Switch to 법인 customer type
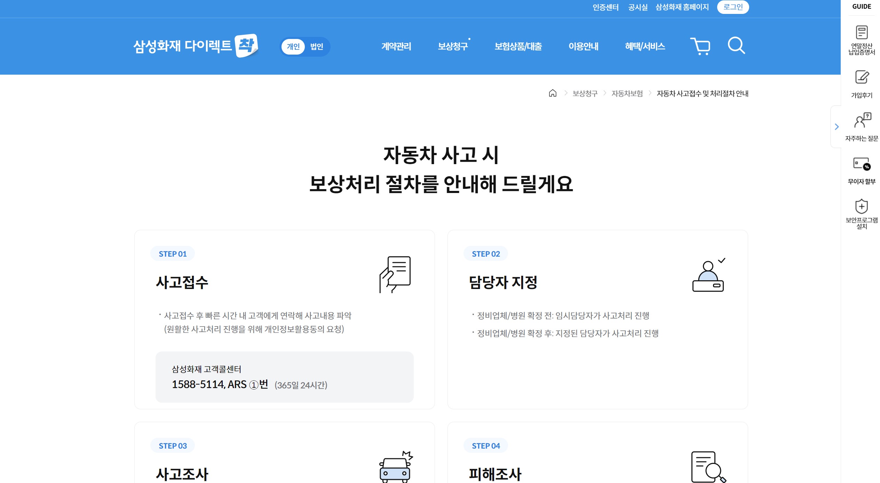 click(x=317, y=47)
